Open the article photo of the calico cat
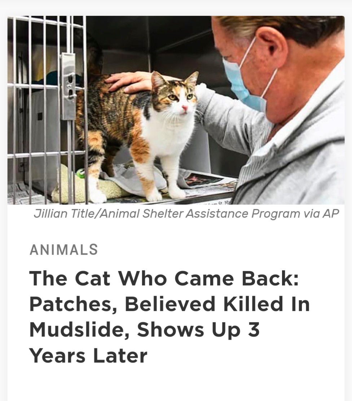 point(176,110)
